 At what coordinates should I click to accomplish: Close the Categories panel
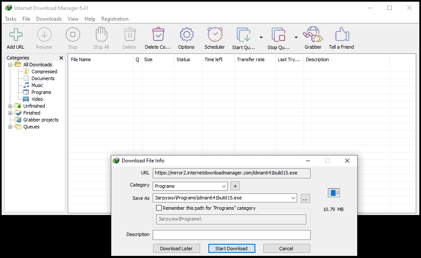(x=61, y=58)
